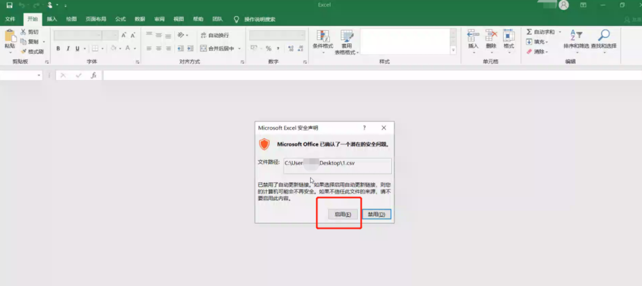
Task: Click the decrease font size icon
Action: point(133,35)
